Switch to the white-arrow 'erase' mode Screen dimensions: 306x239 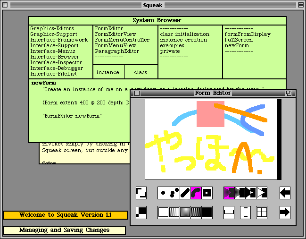(262, 193)
